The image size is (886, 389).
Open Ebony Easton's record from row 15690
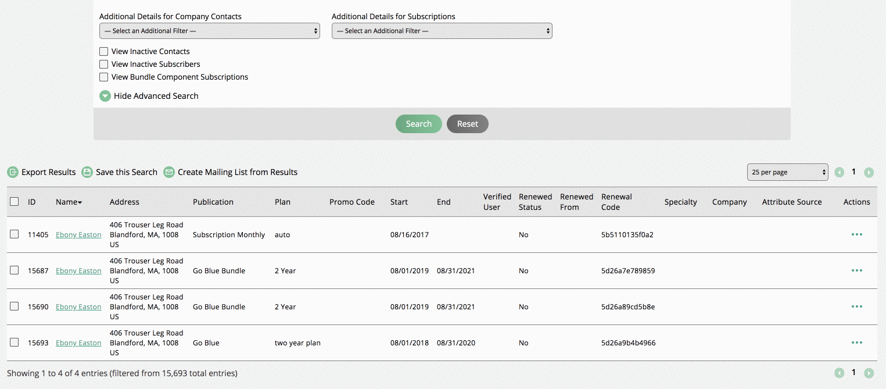[78, 306]
